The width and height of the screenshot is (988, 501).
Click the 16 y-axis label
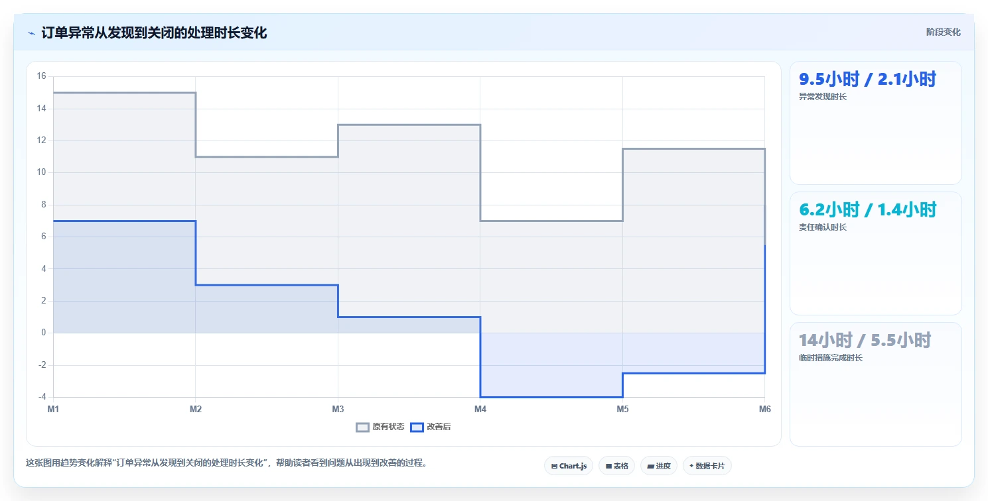click(x=41, y=76)
